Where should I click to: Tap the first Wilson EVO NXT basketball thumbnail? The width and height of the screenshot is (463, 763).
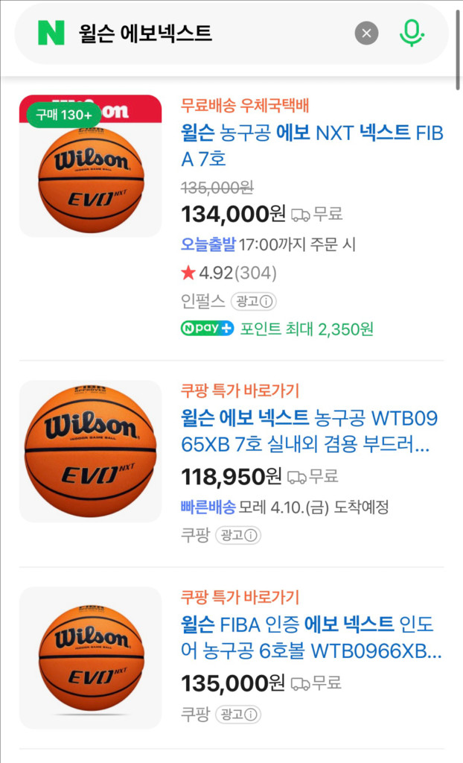89,171
